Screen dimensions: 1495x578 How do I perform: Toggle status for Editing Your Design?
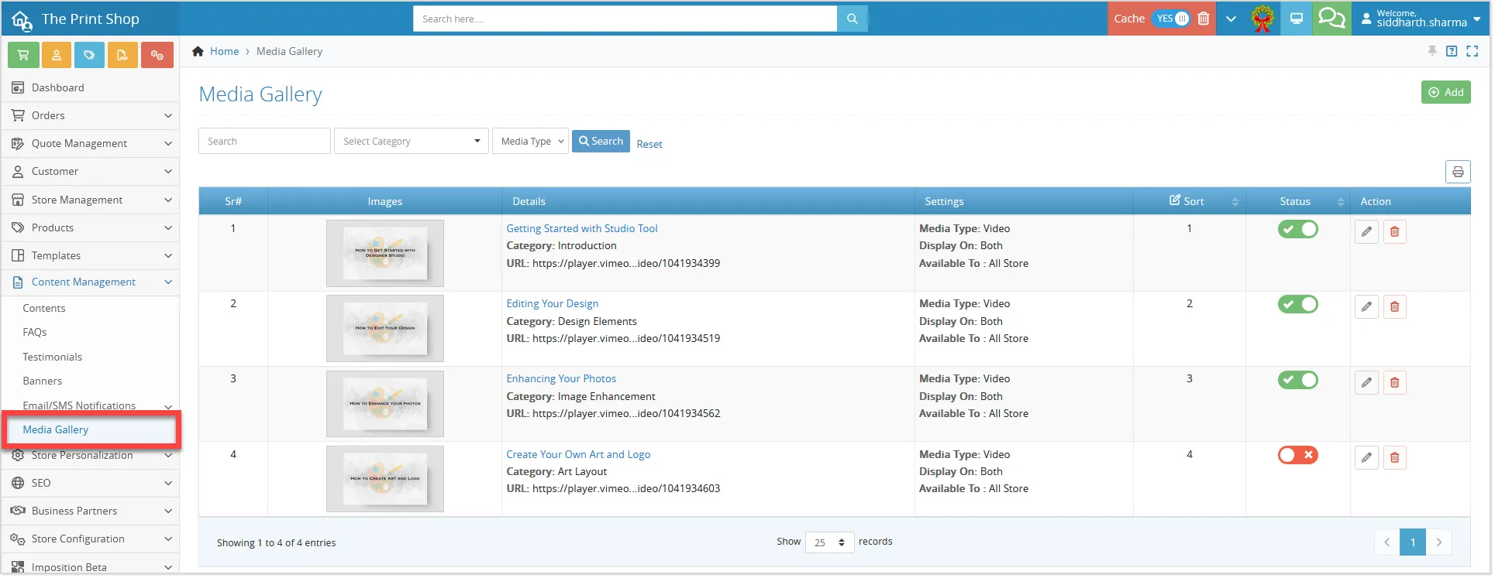(x=1298, y=304)
